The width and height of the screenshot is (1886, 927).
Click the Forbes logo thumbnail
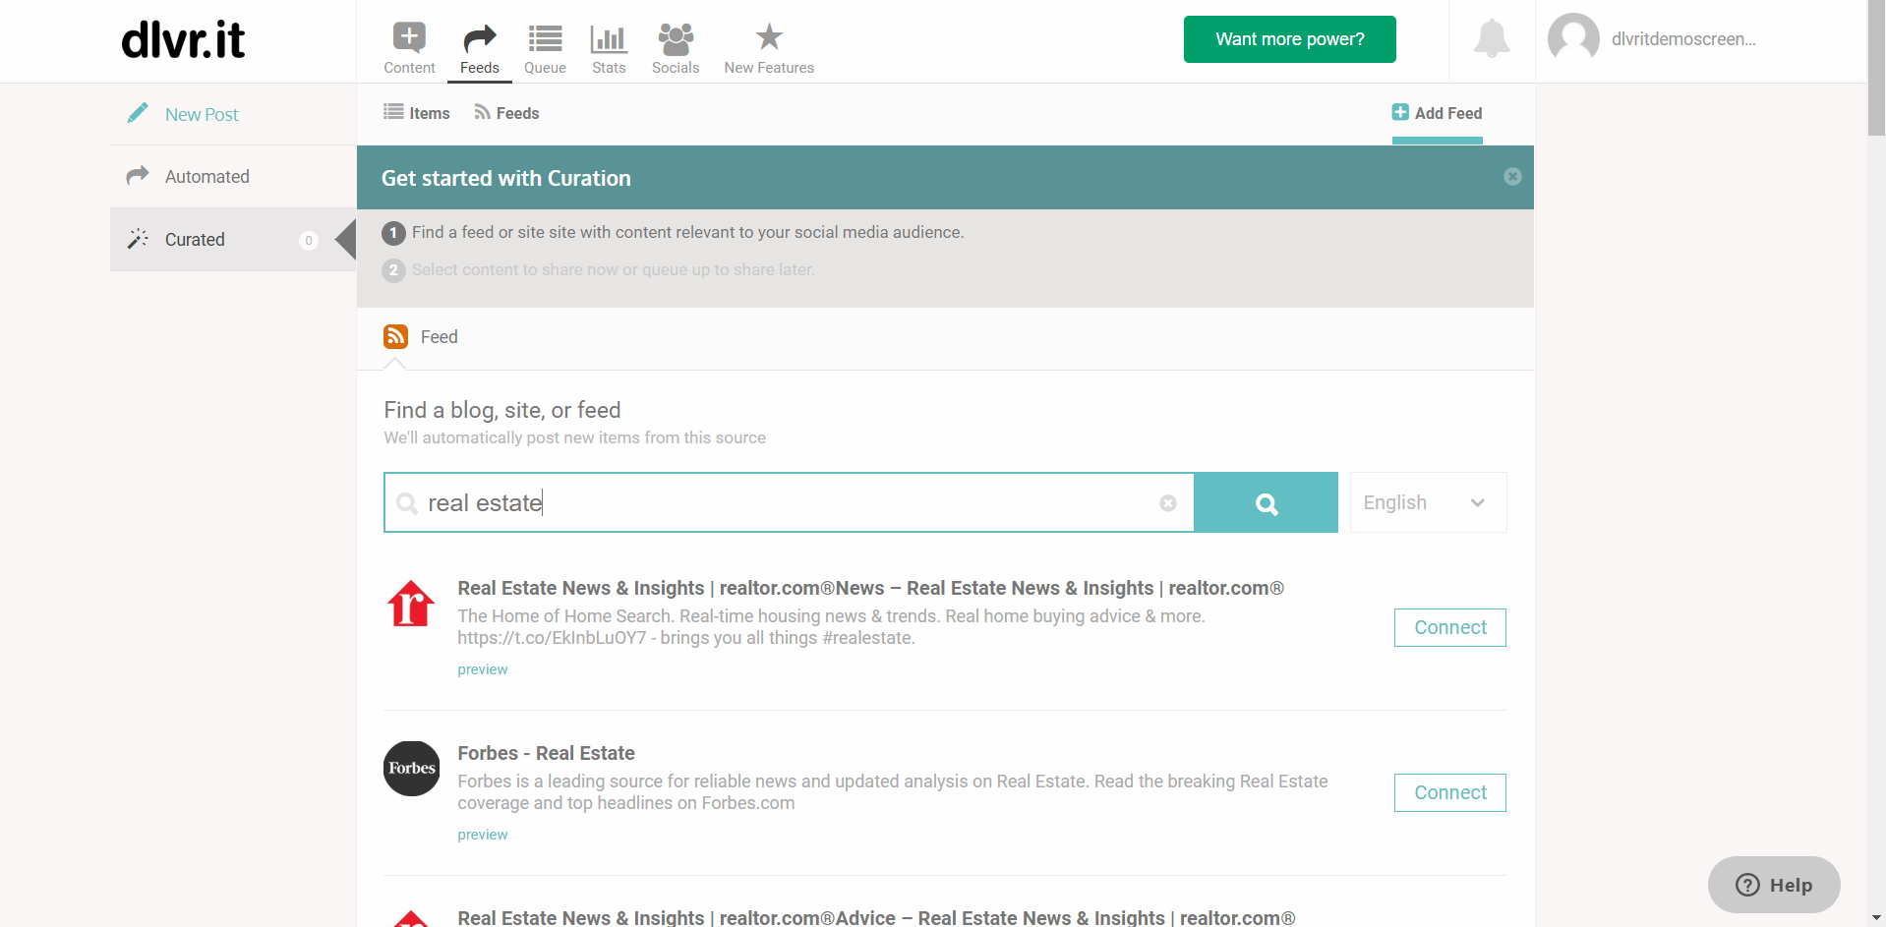(411, 768)
